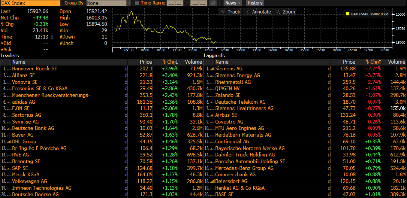Click the DAX Index security input field
The width and height of the screenshot is (407, 198).
(30, 3)
